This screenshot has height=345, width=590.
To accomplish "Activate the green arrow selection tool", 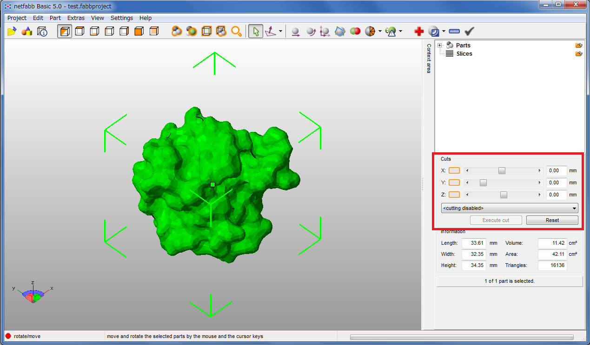I will pos(255,32).
